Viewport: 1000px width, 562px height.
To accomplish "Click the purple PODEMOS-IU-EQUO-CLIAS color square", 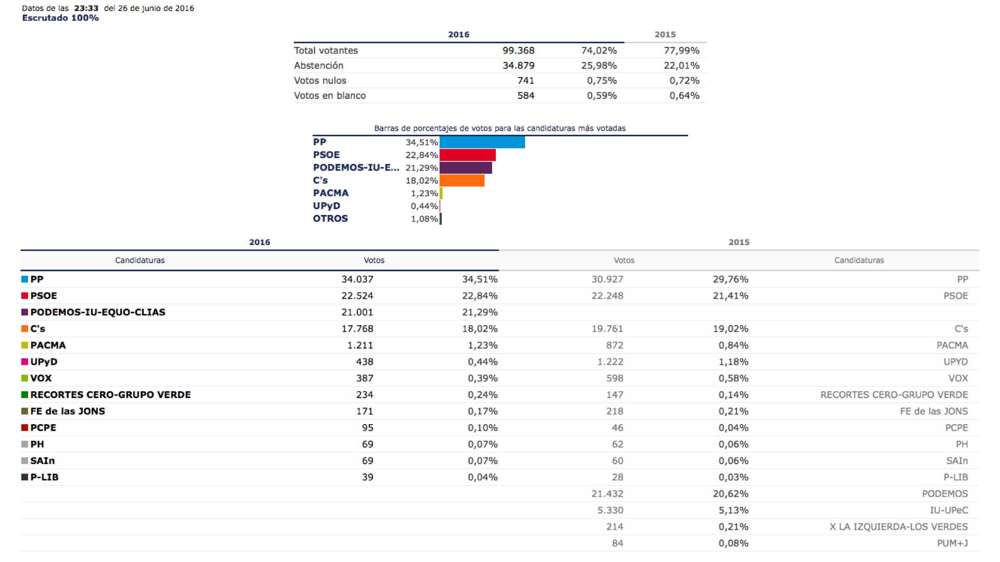I will click(24, 312).
